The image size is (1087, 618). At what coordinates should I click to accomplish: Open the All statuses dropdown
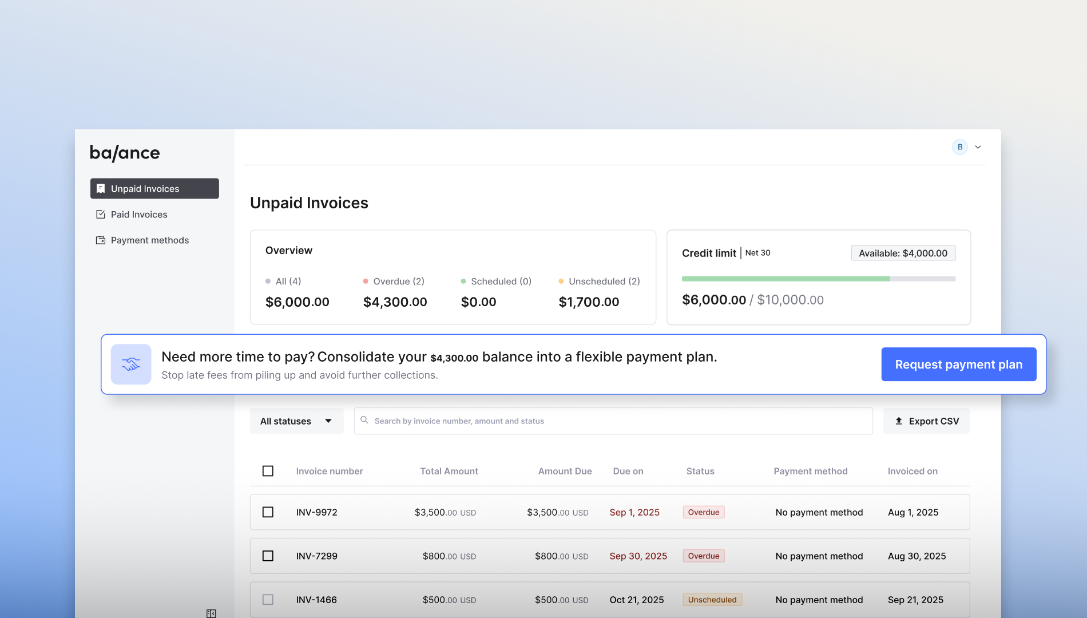[296, 421]
